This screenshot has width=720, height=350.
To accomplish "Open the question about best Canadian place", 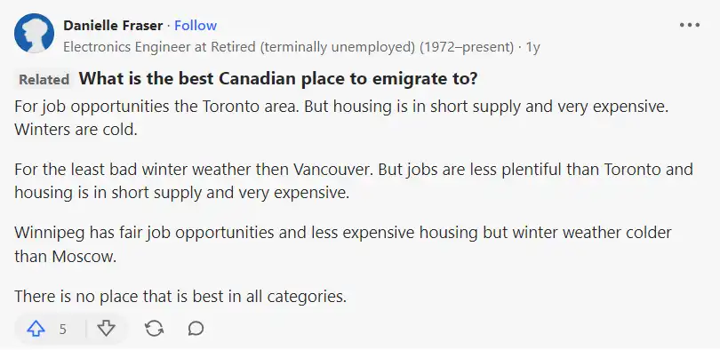I will click(x=278, y=79).
